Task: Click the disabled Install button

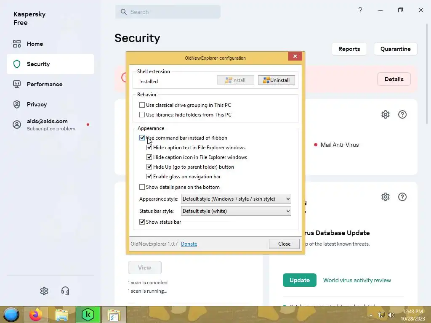Action: pos(236,80)
